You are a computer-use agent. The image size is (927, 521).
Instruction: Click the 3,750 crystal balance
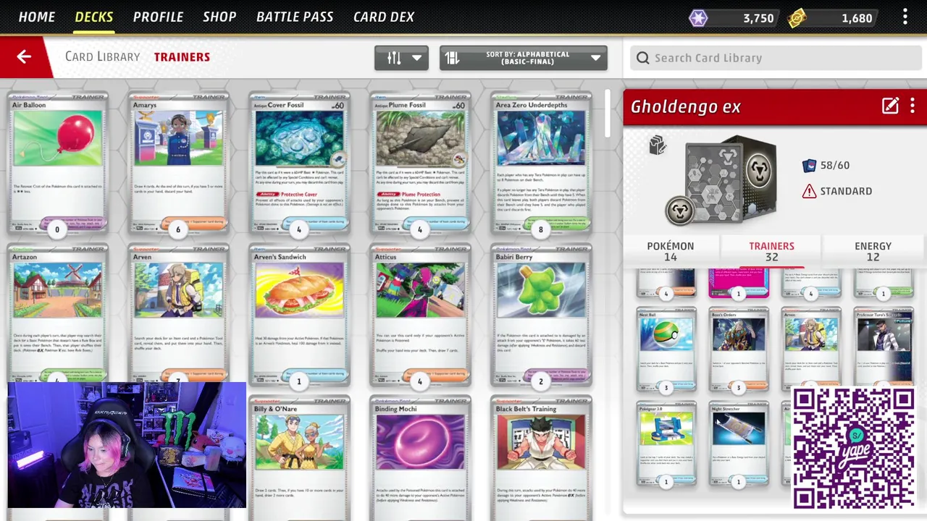(758, 18)
